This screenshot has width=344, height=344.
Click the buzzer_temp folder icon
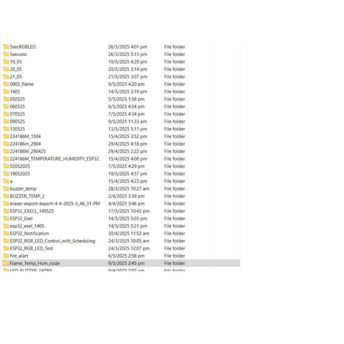pos(6,189)
